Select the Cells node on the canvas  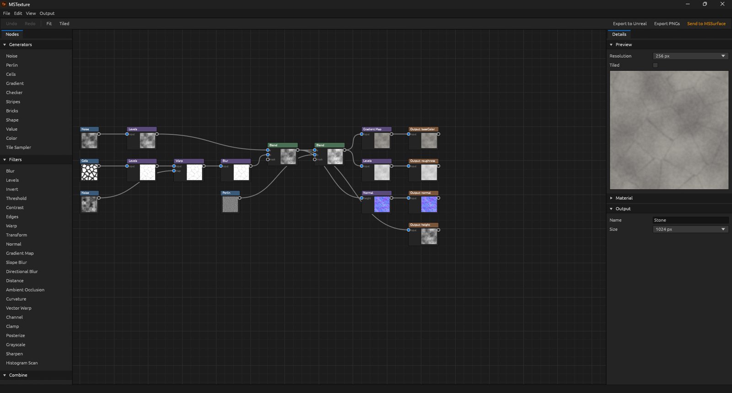(x=89, y=170)
